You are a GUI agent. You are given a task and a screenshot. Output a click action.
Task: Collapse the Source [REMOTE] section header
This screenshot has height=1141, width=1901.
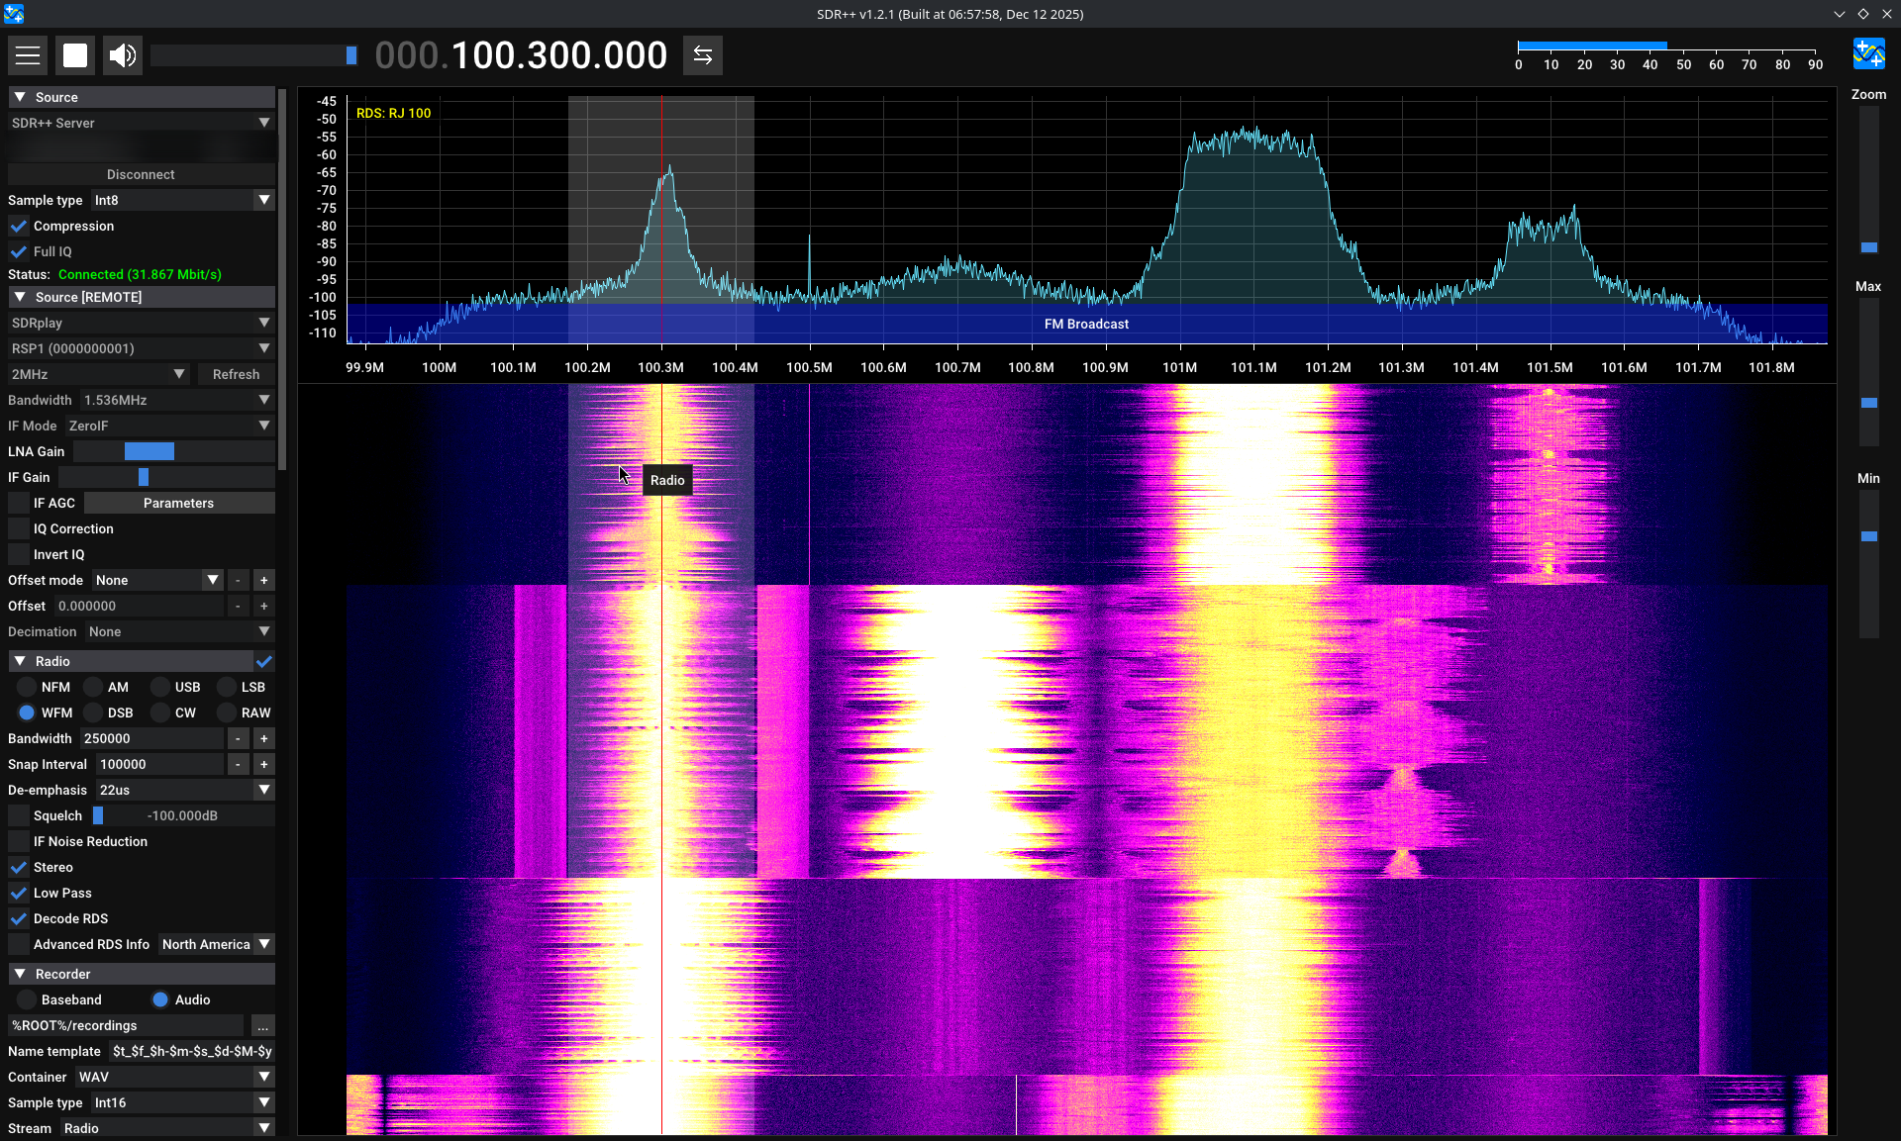tap(20, 297)
